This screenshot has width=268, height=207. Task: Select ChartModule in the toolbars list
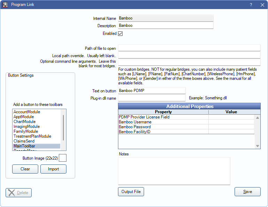click(x=24, y=122)
